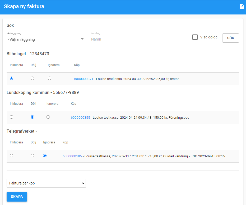
Task: Select Ignorera for Telegrafverket purchase
Action: point(45,156)
